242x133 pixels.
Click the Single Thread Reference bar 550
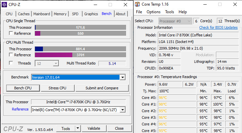click(x=81, y=33)
